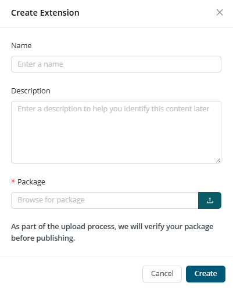Image resolution: width=233 pixels, height=290 pixels.
Task: Click the upload package icon button
Action: tap(210, 200)
